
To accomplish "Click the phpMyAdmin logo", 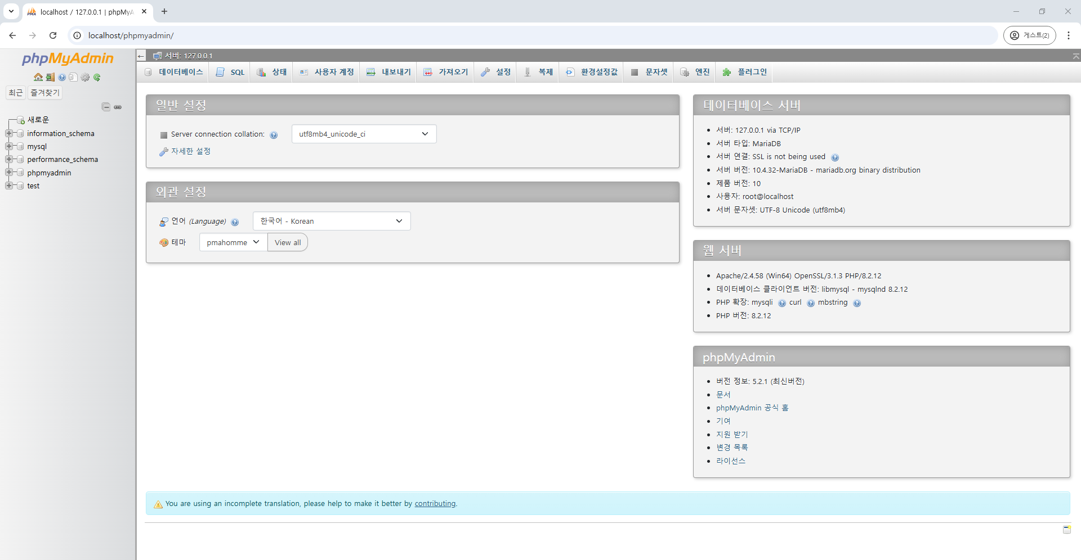I will tap(68, 58).
